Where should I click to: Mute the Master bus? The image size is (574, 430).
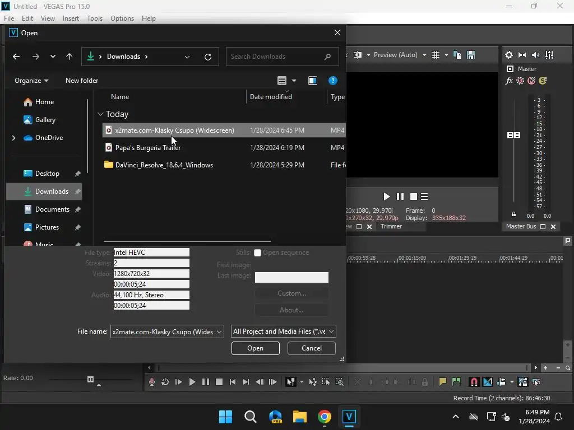531,81
